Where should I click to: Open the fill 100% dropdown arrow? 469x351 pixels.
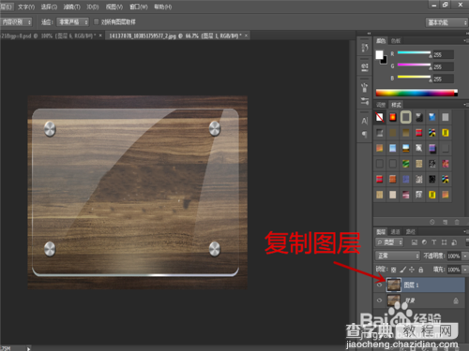[465, 270]
